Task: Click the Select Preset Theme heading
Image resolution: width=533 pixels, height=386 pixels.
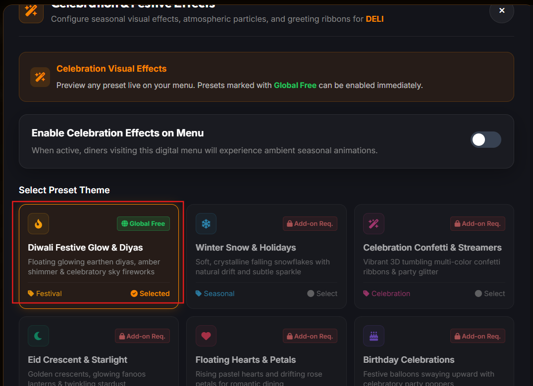Action: click(x=64, y=190)
